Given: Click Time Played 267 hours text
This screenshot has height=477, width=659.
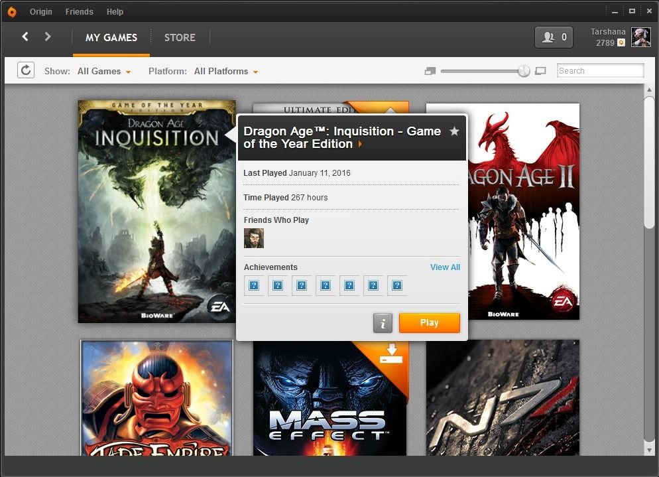Looking at the screenshot, I should [x=285, y=197].
